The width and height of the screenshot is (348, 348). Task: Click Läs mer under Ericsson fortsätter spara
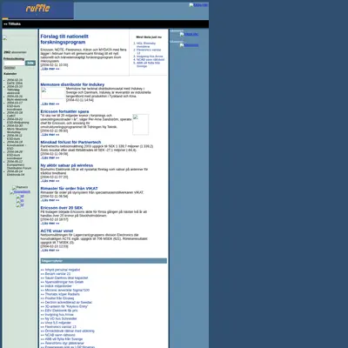(50, 135)
